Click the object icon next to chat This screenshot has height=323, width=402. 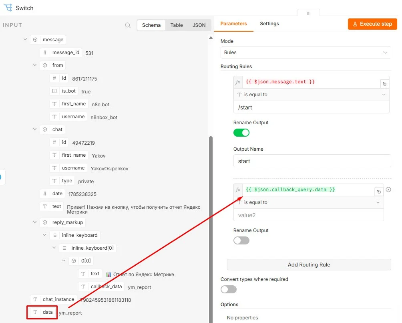pyautogui.click(x=45, y=129)
